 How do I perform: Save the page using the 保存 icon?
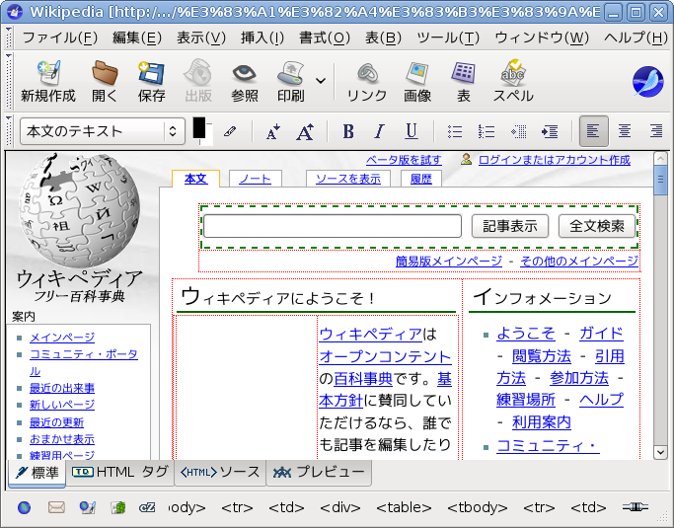[151, 81]
